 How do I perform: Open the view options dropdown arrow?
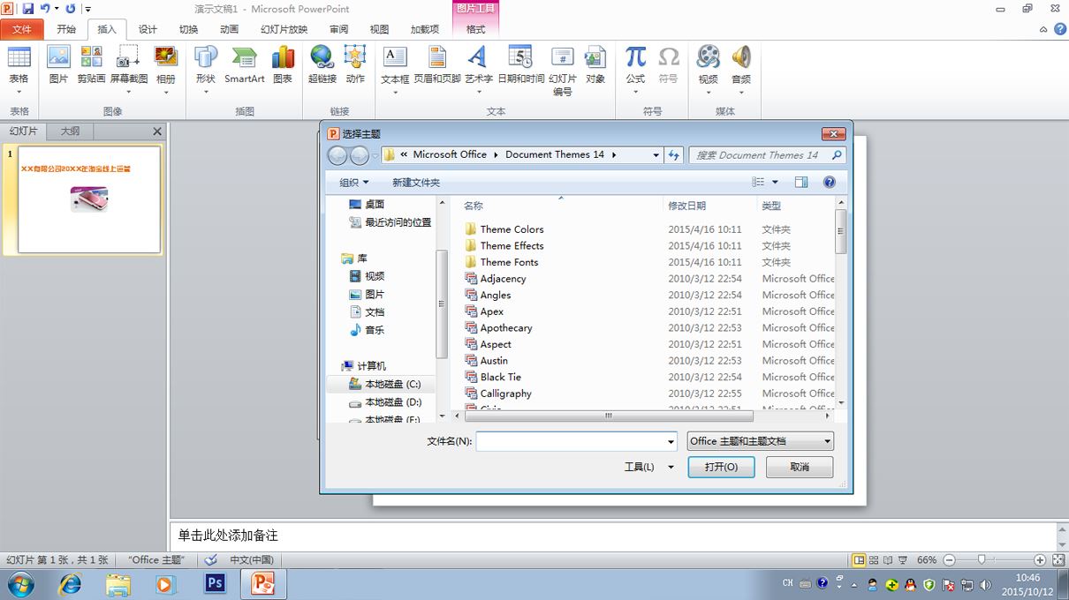(x=776, y=183)
